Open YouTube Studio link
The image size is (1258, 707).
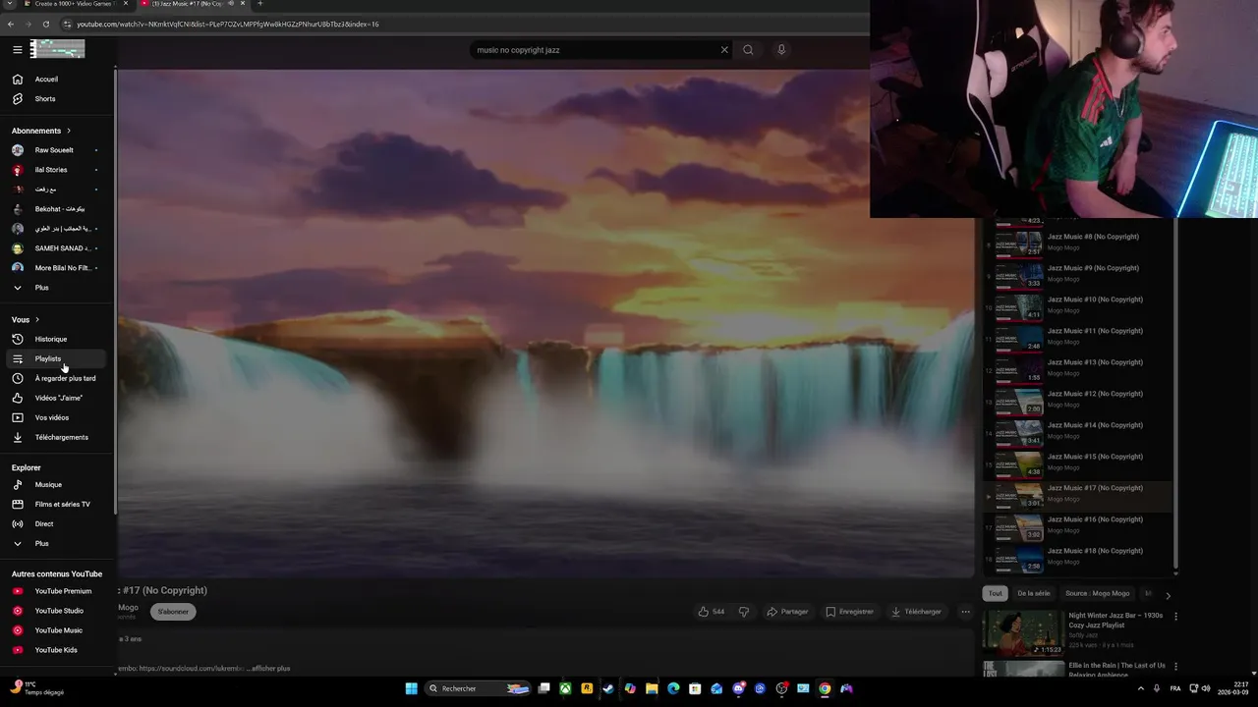[57, 611]
